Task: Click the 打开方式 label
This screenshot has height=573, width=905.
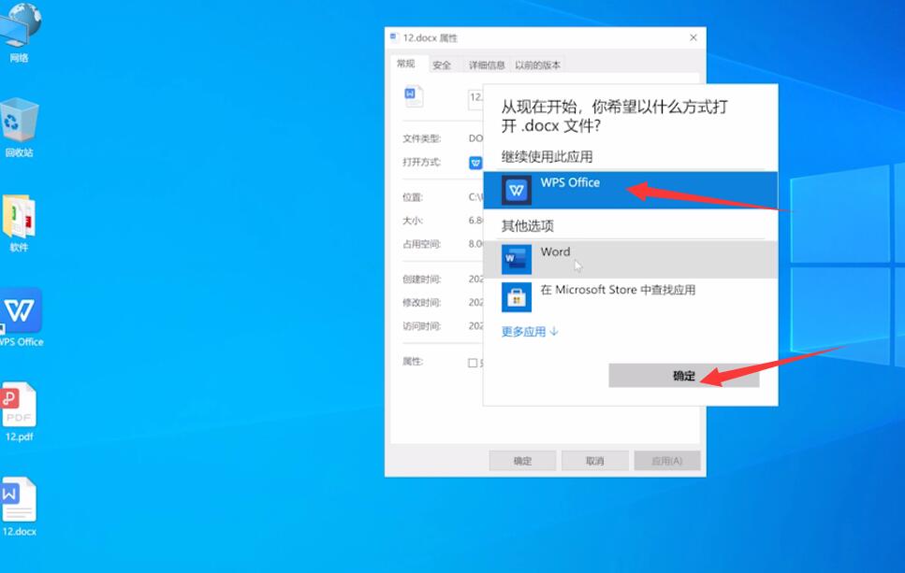Action: pyautogui.click(x=422, y=162)
